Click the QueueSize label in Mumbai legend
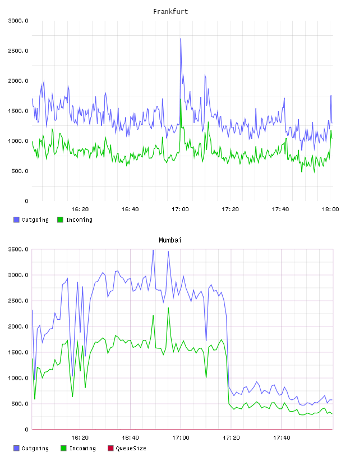The width and height of the screenshot is (341, 457). 131,448
